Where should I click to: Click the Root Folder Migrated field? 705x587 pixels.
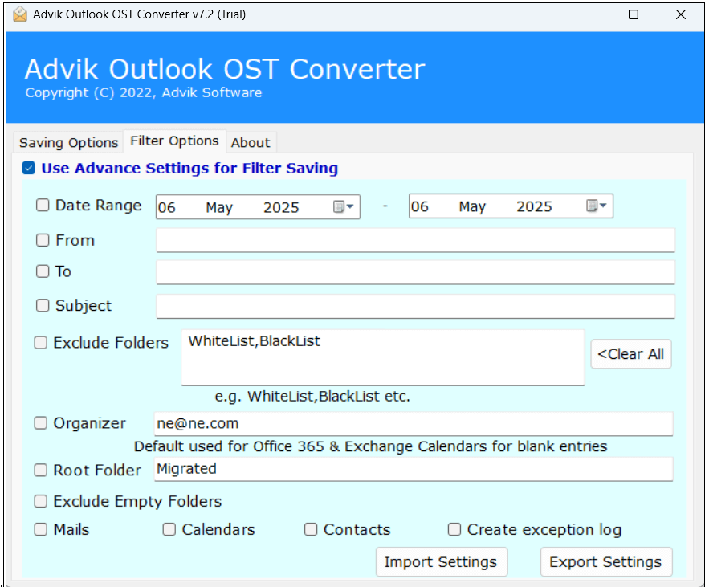coord(414,469)
